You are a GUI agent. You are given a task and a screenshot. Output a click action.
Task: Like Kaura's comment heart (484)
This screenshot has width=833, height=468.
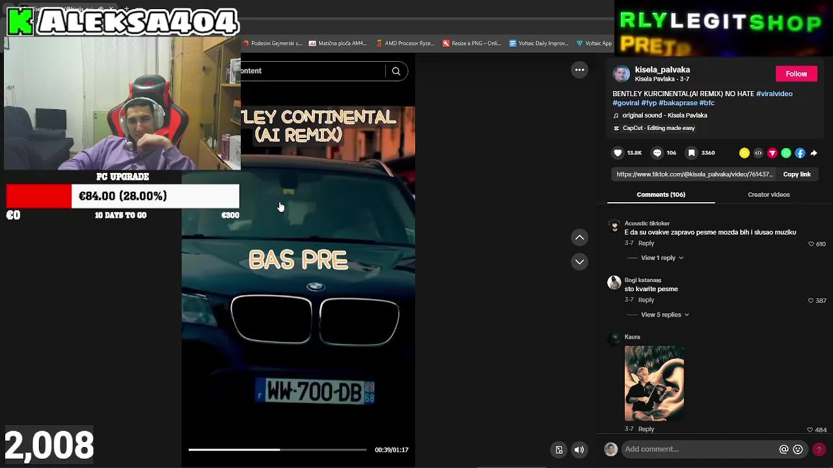(810, 430)
